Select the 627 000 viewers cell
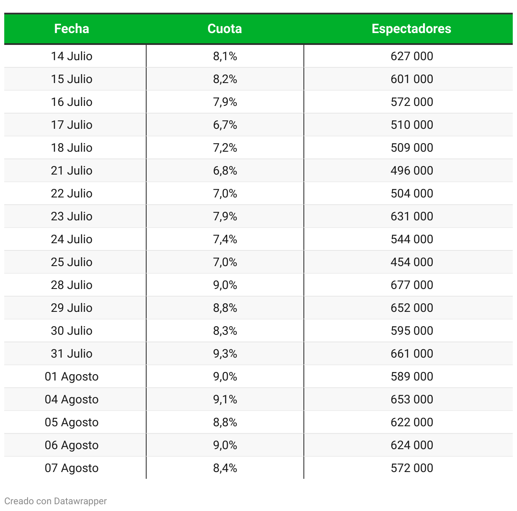The image size is (517, 511). [x=411, y=56]
